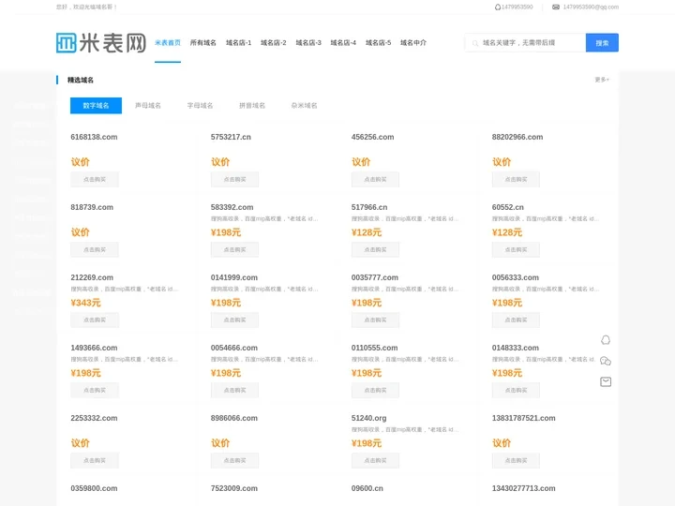Open WeChat from floating sidebar icon
This screenshot has width=675, height=506.
[606, 361]
